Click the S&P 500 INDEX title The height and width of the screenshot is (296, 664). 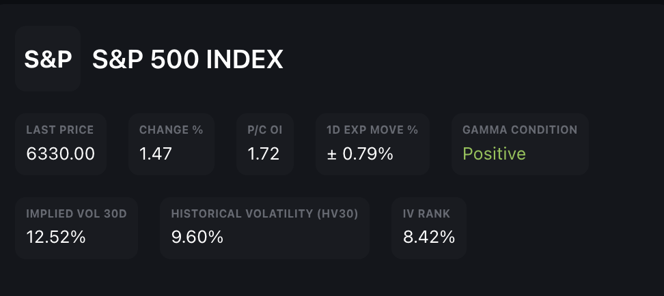point(187,60)
